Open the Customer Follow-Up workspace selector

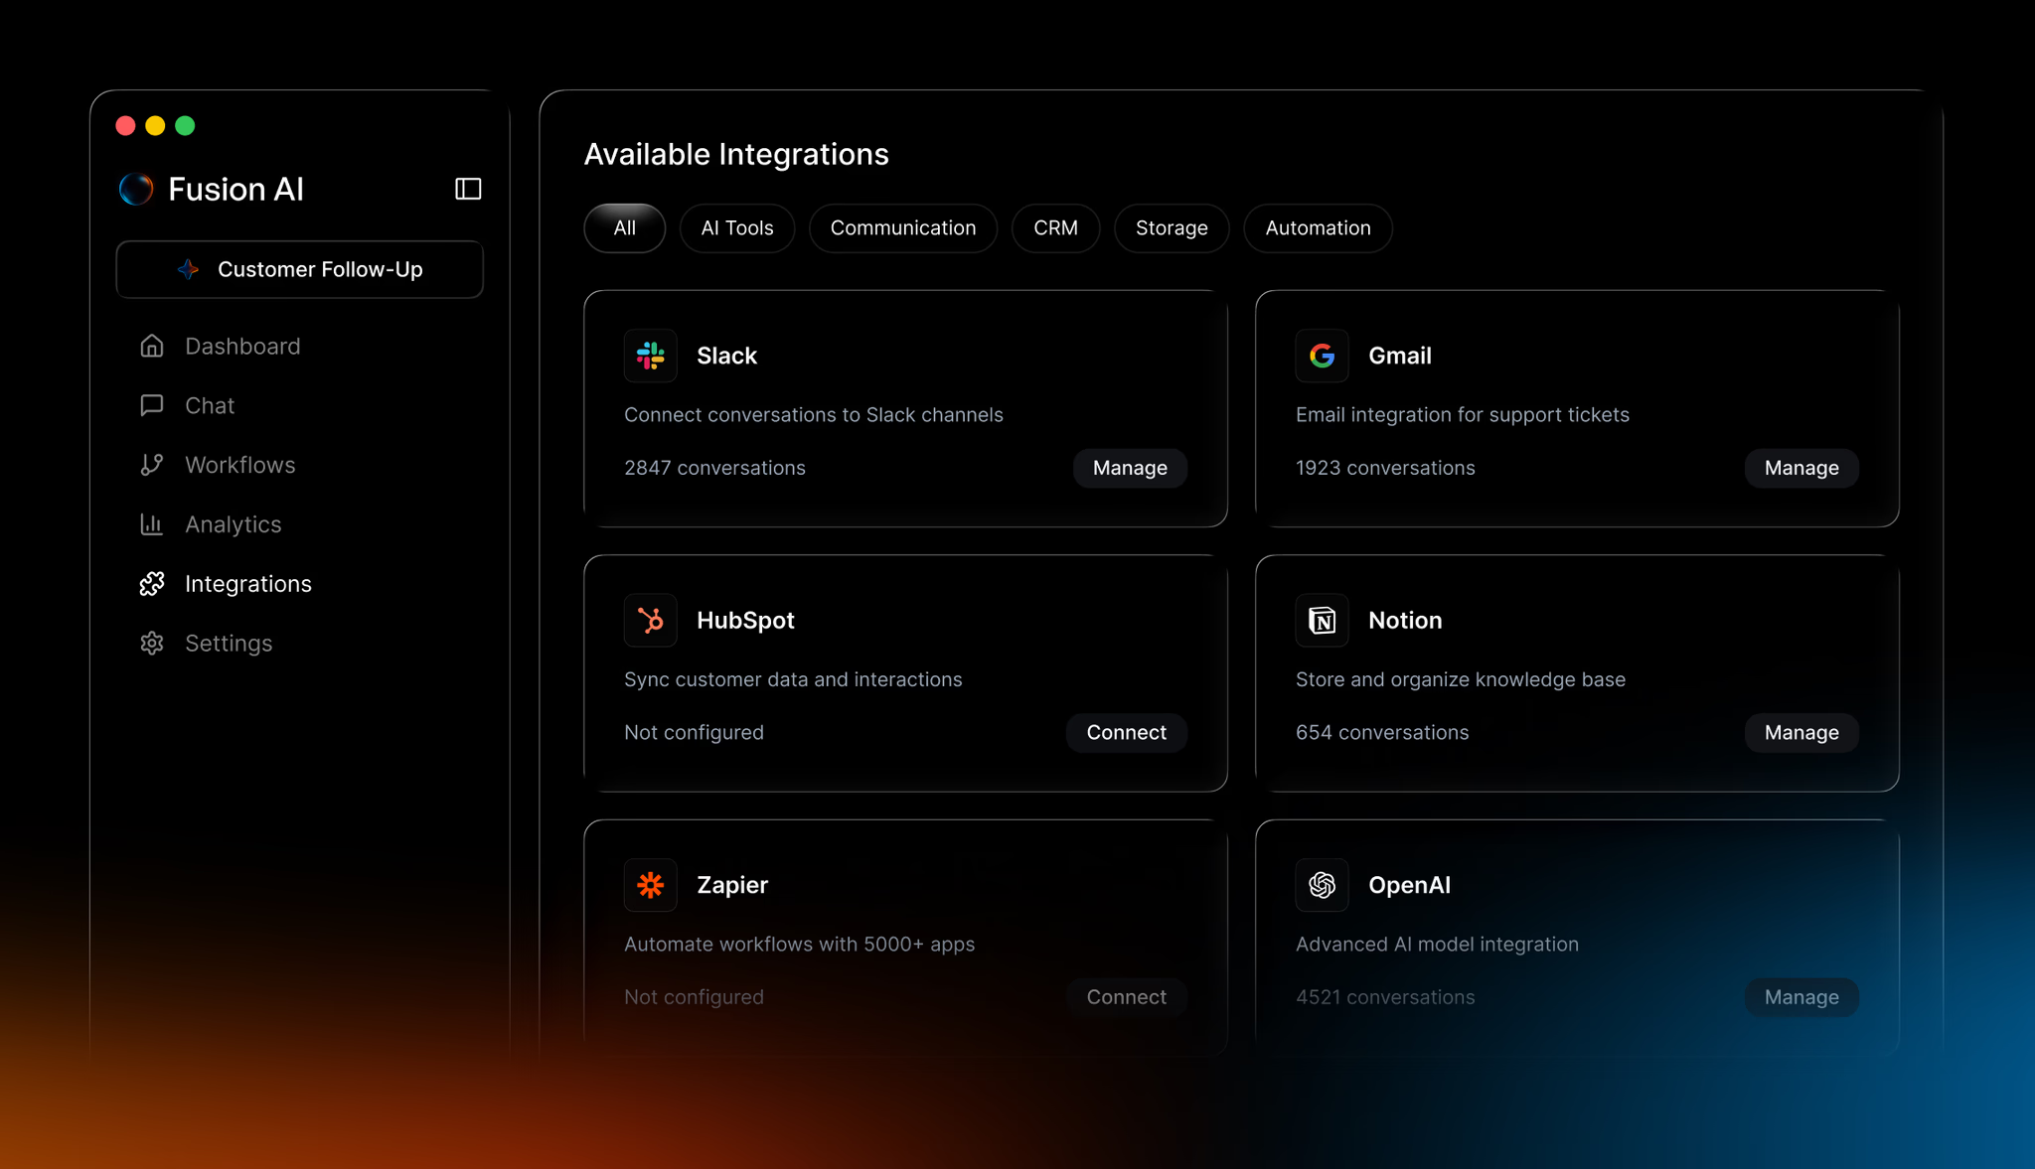coord(300,269)
